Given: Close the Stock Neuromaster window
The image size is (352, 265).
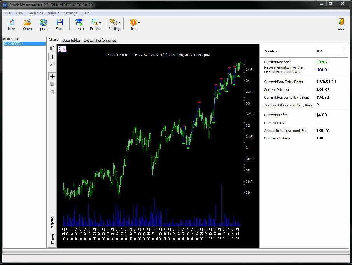Looking at the screenshot, I should [343, 3].
